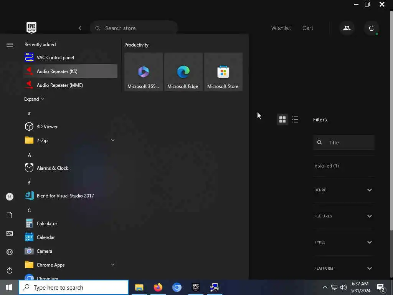Launch Audio Repeater (MME)
The width and height of the screenshot is (393, 295).
[70, 85]
